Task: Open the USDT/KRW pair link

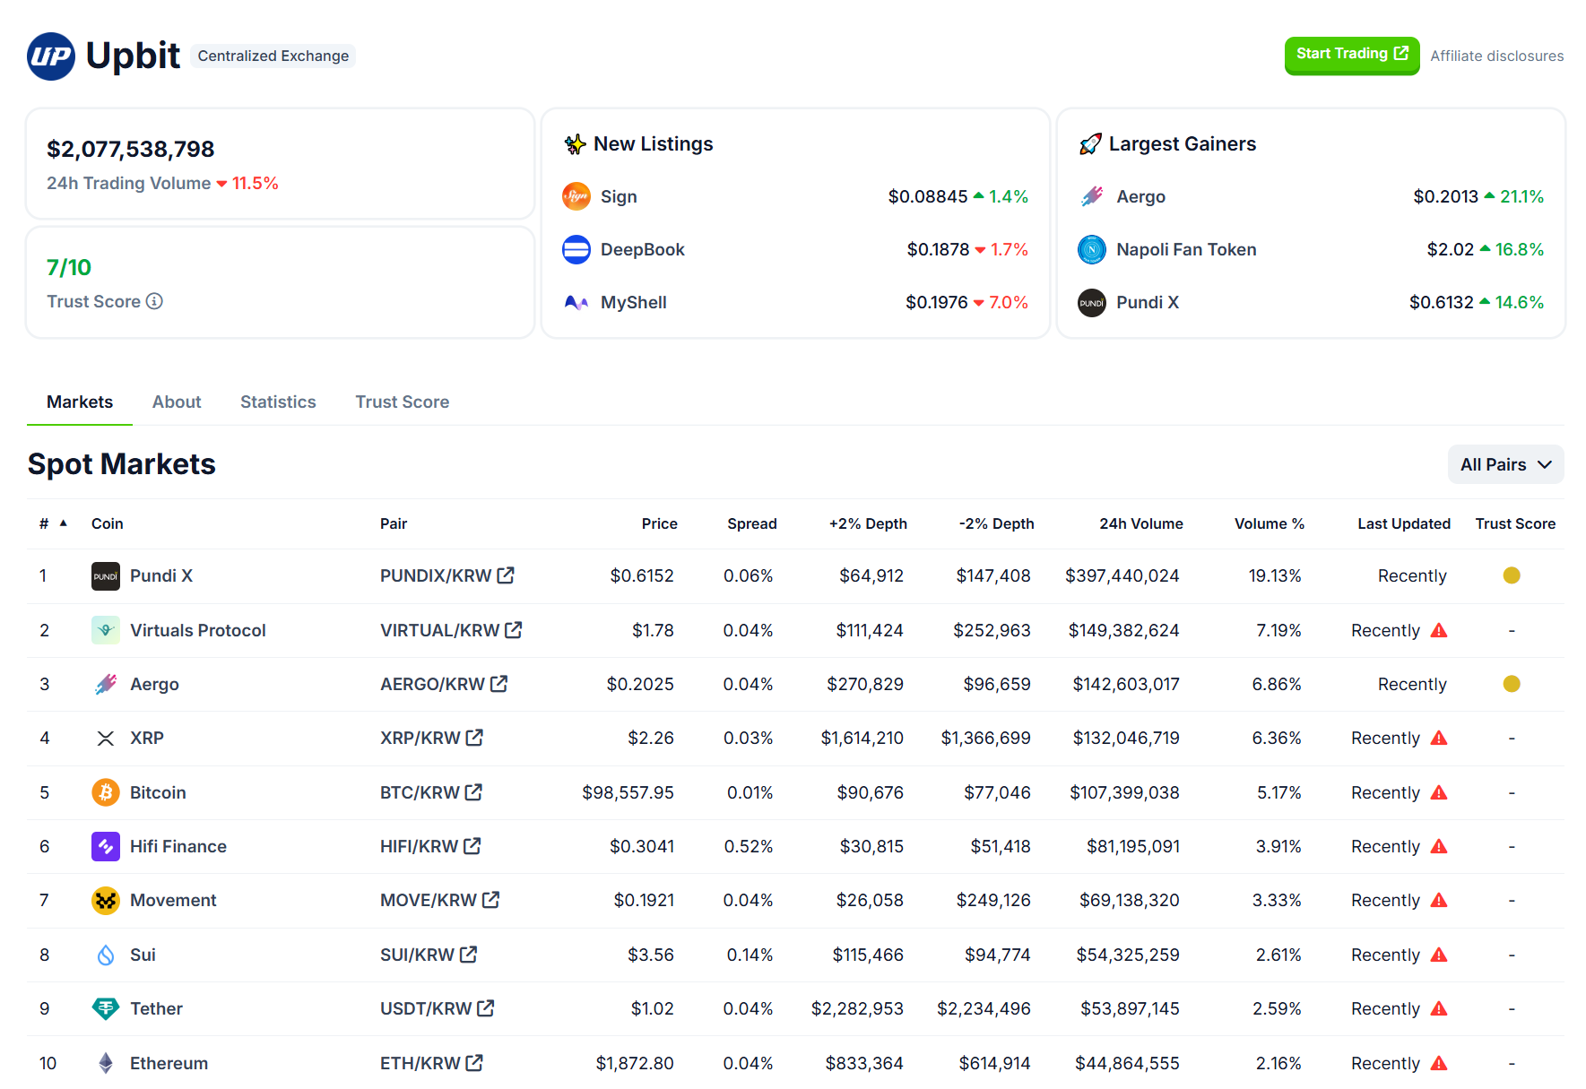Action: tap(438, 1008)
